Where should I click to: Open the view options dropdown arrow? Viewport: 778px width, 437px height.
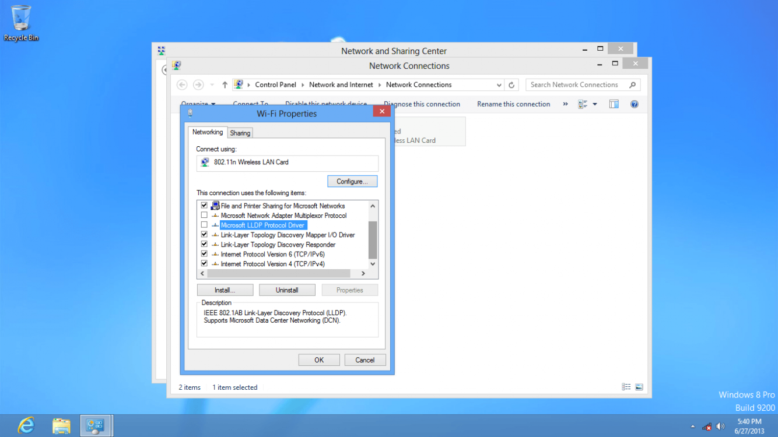tap(595, 104)
